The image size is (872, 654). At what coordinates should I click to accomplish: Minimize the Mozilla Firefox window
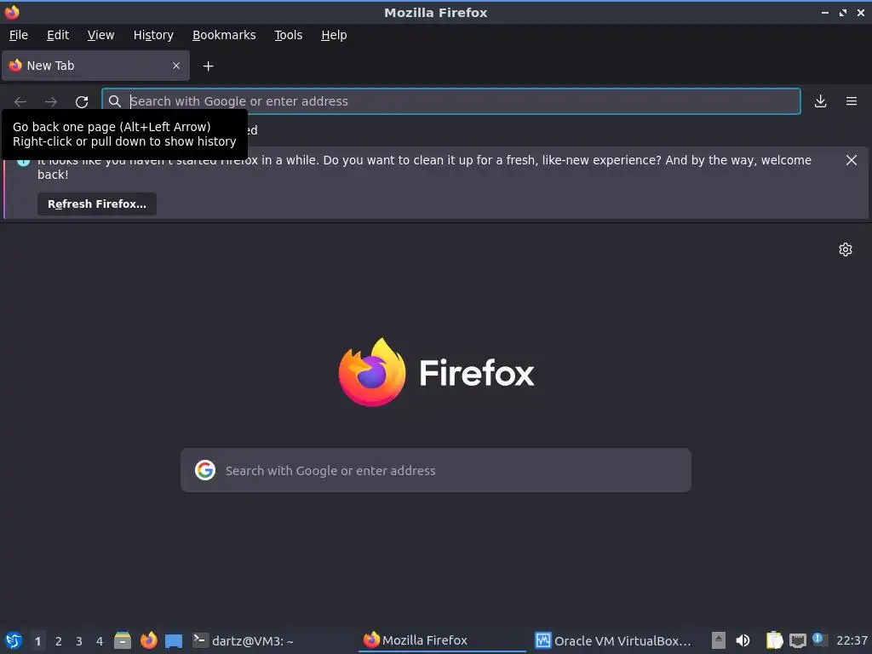tap(825, 13)
